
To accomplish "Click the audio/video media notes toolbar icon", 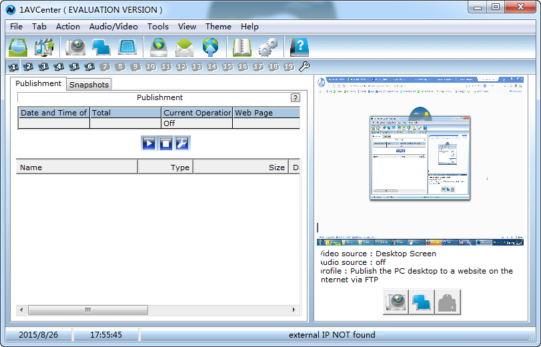I will 44,47.
